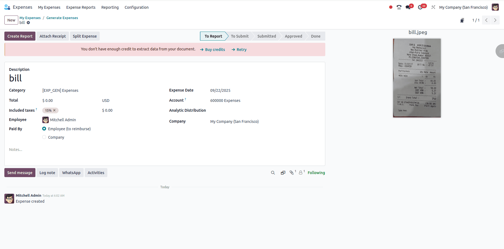Select Company as payer

pos(44,137)
